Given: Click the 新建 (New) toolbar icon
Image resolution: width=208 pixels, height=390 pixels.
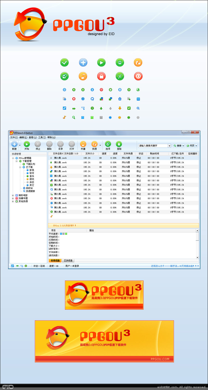Looking at the screenshot, I should click(14, 144).
